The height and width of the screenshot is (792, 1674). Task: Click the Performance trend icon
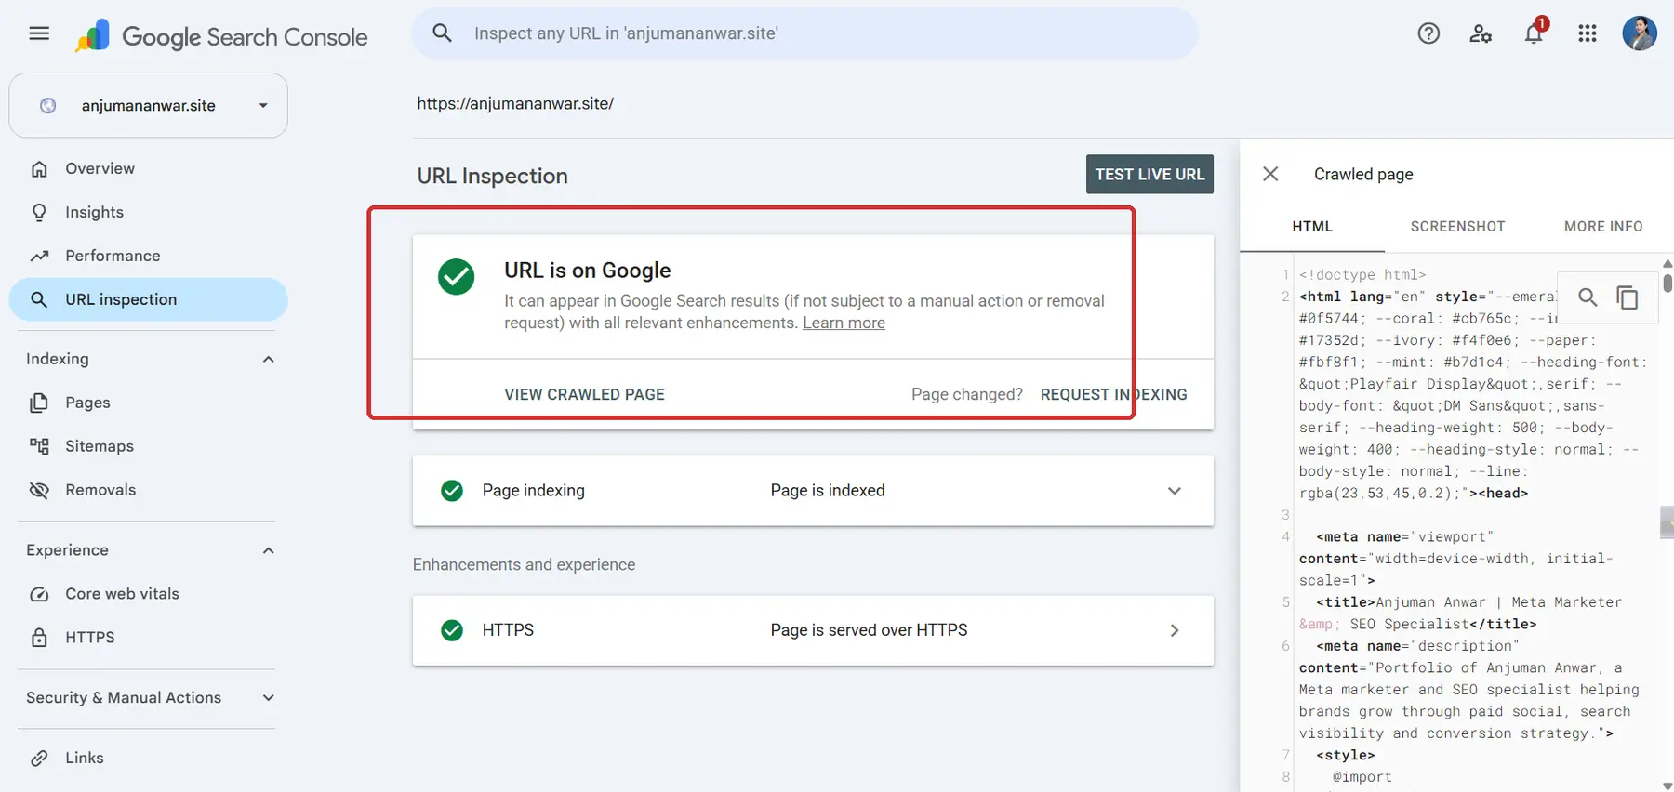39,256
